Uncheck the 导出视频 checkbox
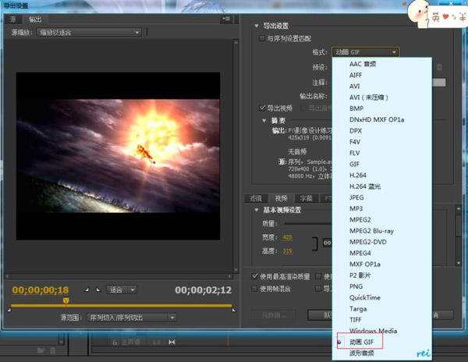This screenshot has height=362, width=468. pyautogui.click(x=262, y=108)
